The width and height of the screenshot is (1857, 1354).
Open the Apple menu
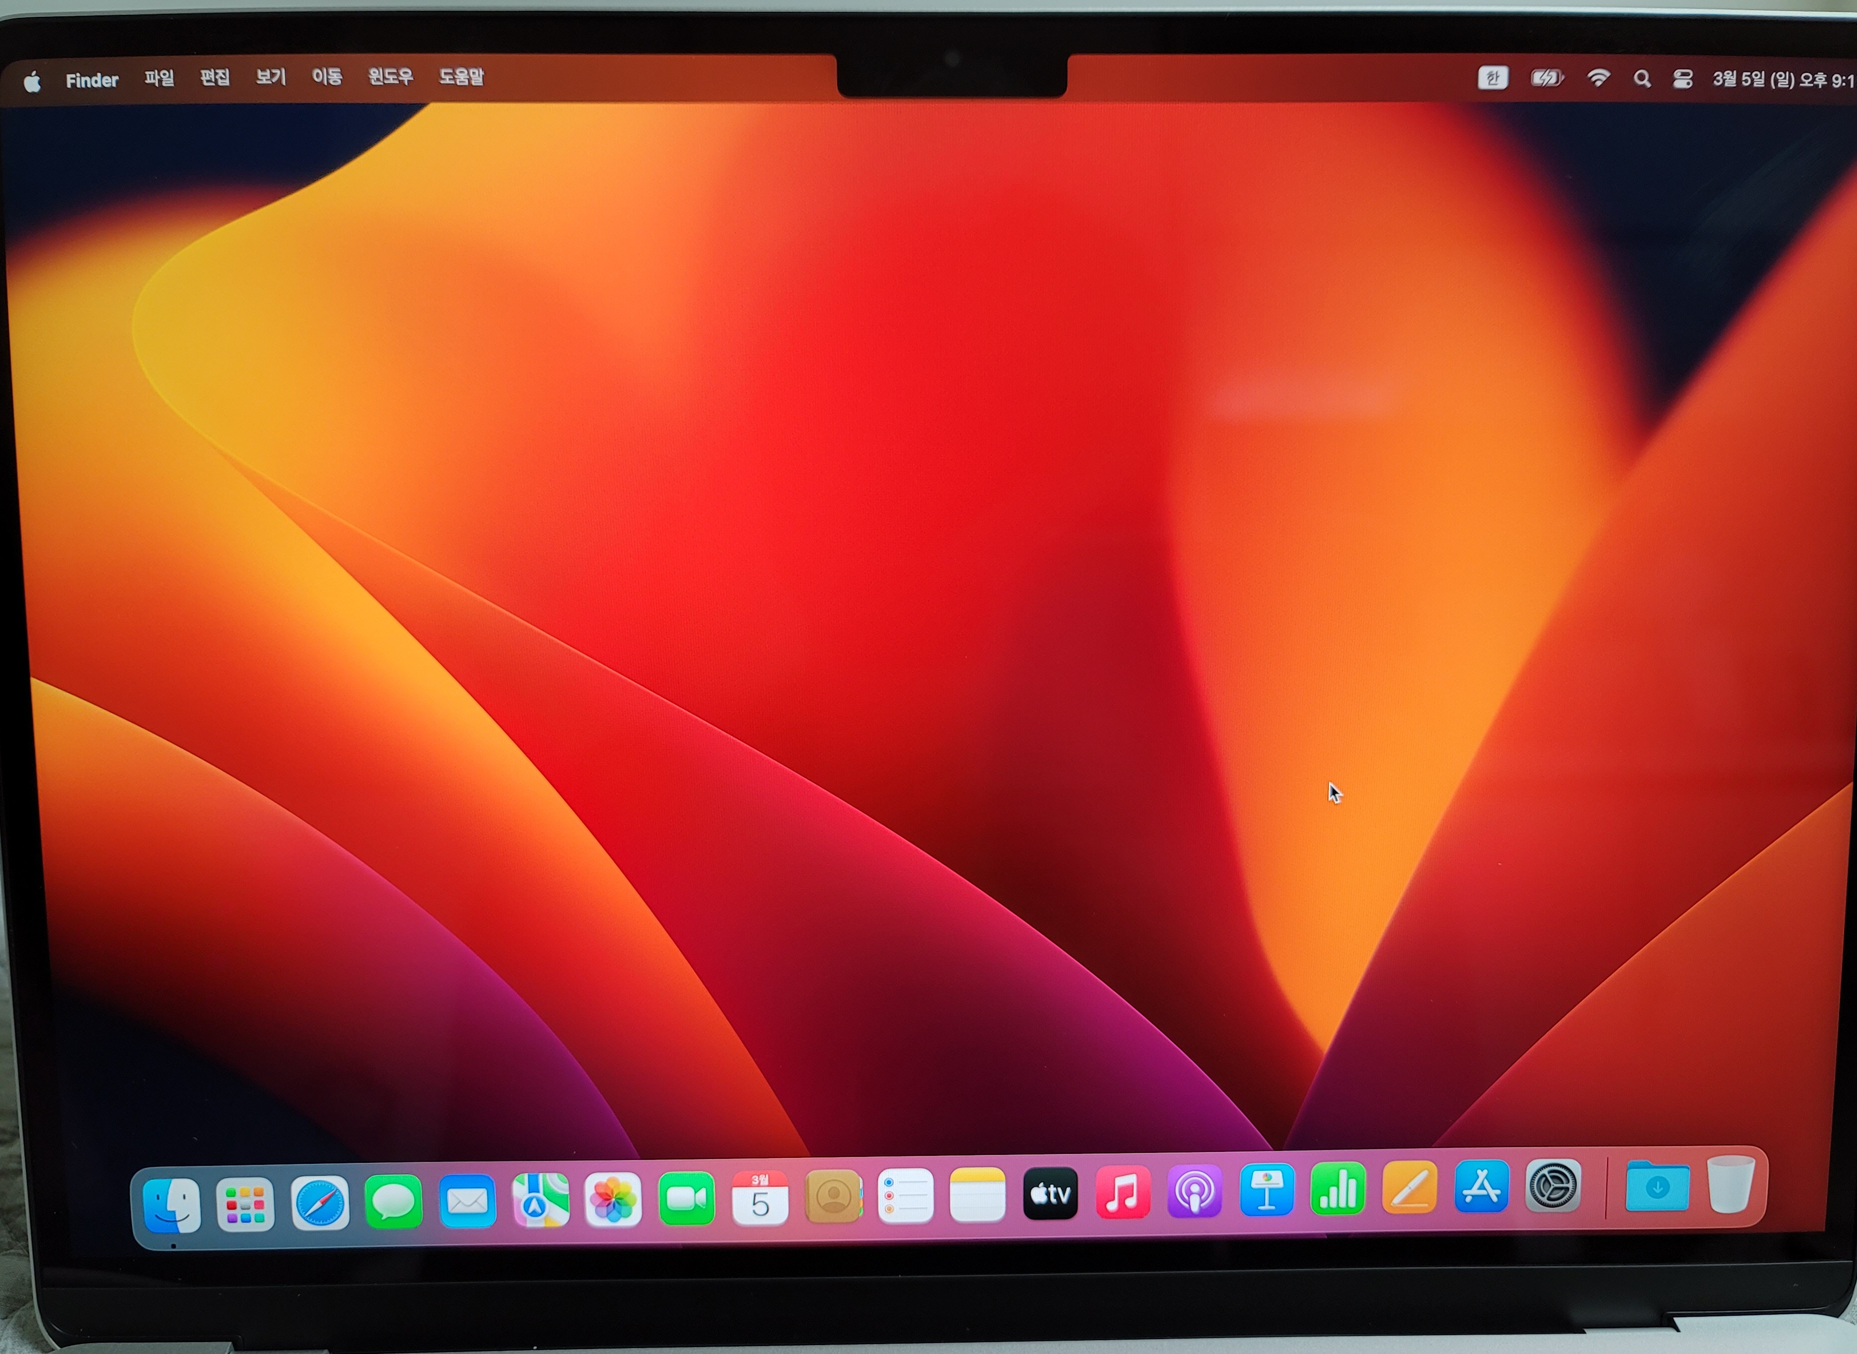click(33, 81)
